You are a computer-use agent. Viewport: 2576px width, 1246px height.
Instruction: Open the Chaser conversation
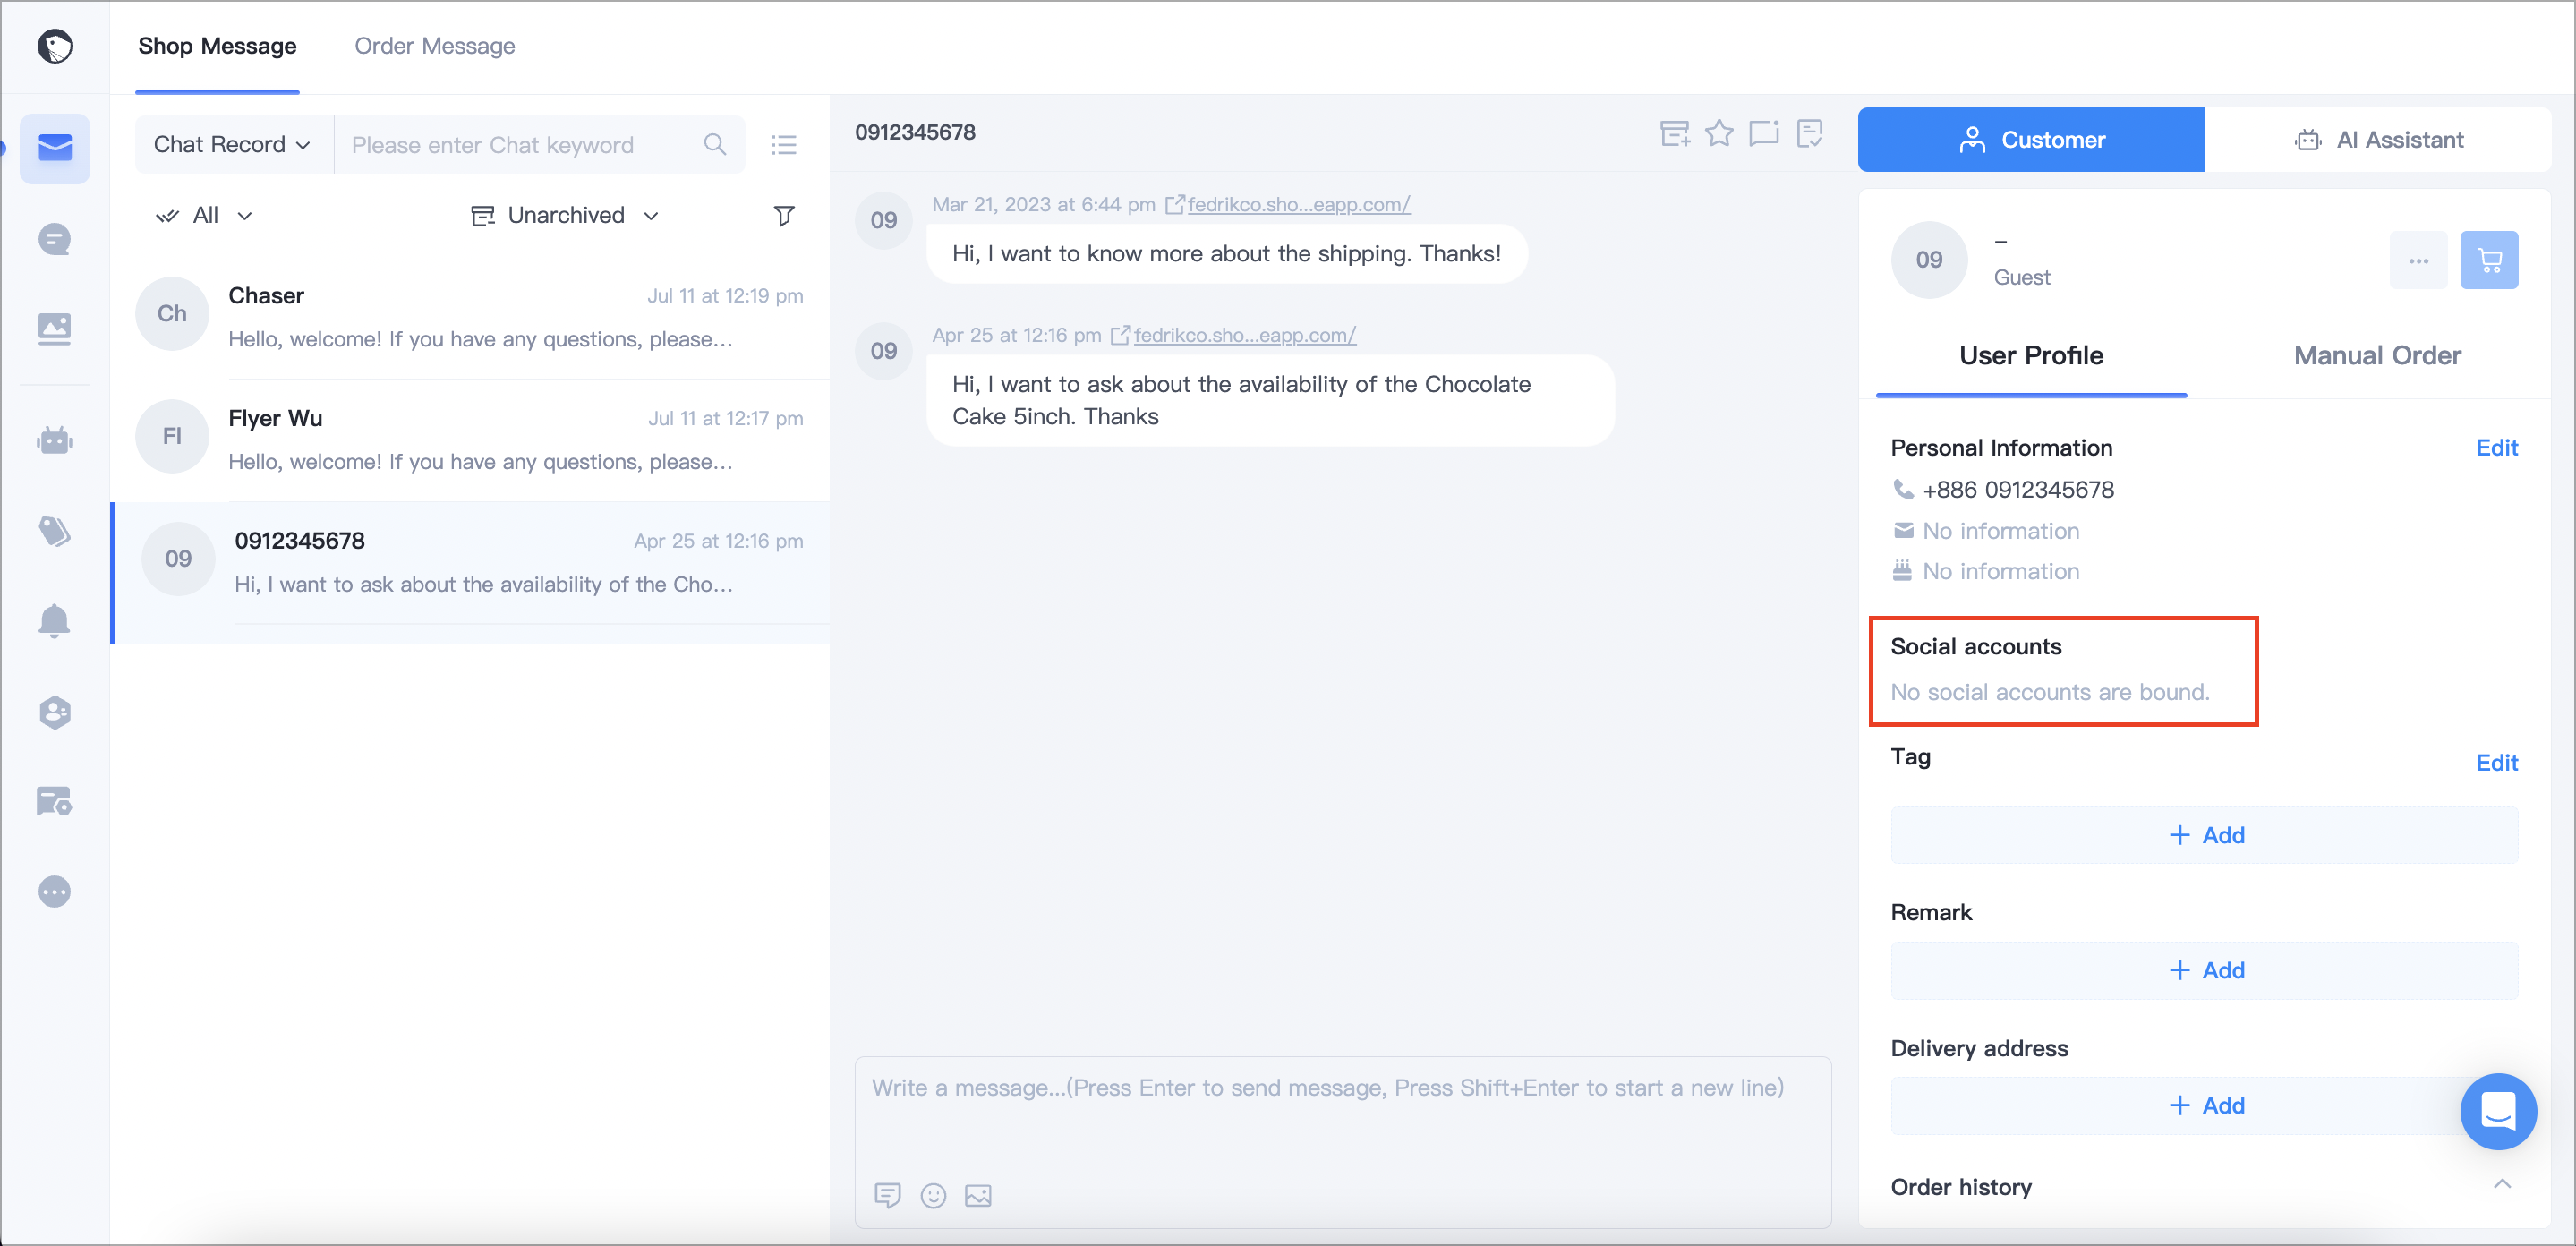[470, 318]
